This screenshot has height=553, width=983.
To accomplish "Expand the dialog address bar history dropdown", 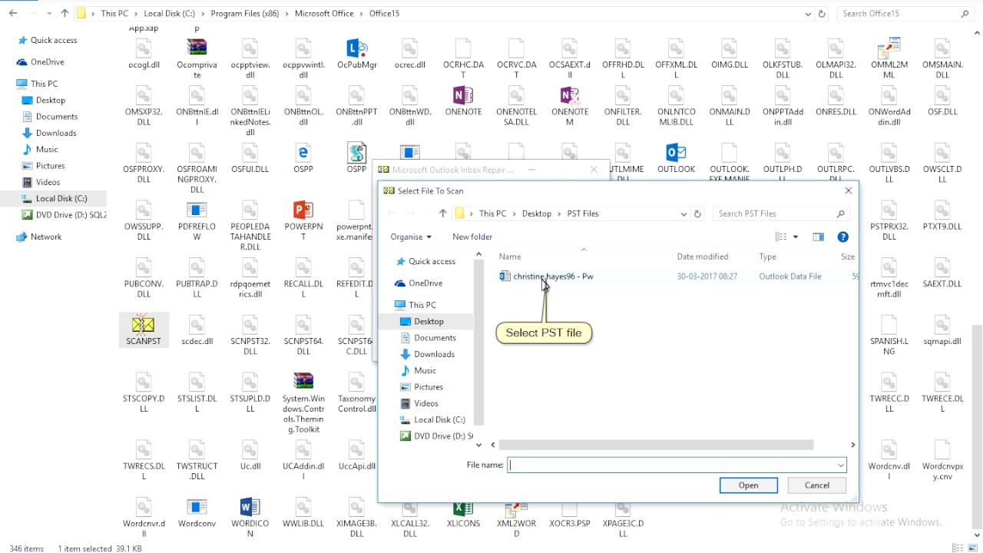I will [x=683, y=214].
